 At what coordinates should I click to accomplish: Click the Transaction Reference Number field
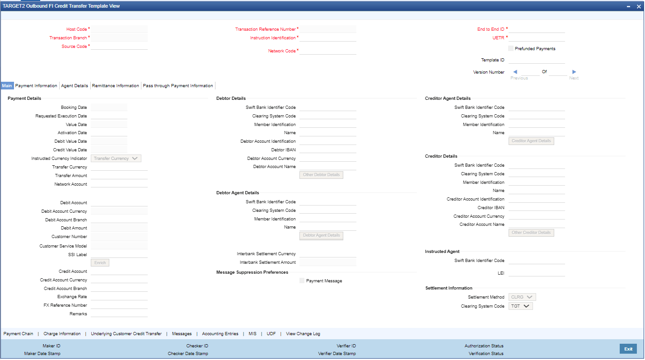pos(328,29)
